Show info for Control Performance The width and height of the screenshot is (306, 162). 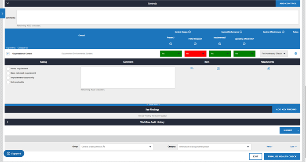241,32
